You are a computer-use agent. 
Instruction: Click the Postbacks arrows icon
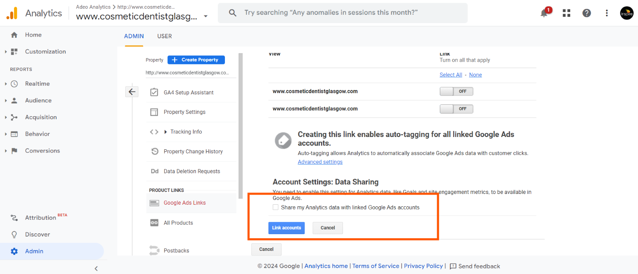click(x=154, y=251)
